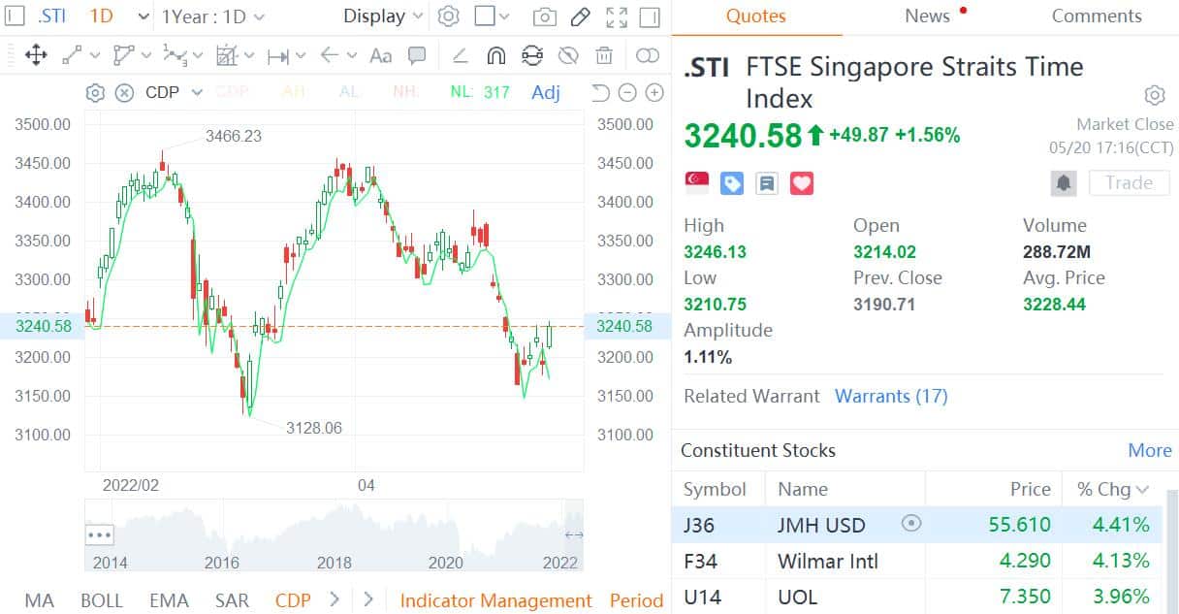Toggle the Adj price adjustment

click(x=546, y=93)
